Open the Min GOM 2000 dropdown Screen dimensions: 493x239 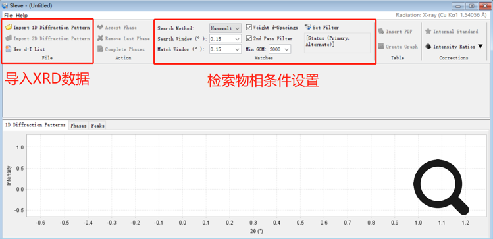pyautogui.click(x=280, y=49)
